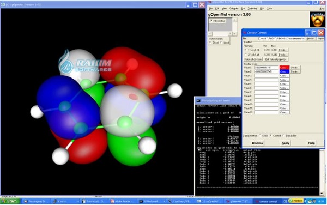Viewport: 327px width, 205px height.
Task: Click the gOpenMol logo image
Action: click(x=317, y=20)
